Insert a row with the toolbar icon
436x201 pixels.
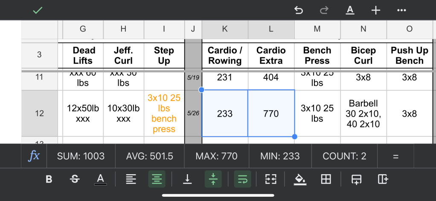click(x=355, y=179)
